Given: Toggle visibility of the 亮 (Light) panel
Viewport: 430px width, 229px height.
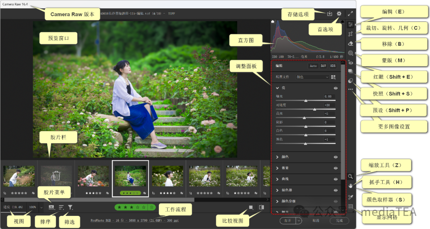Looking at the screenshot, I should click(336, 88).
